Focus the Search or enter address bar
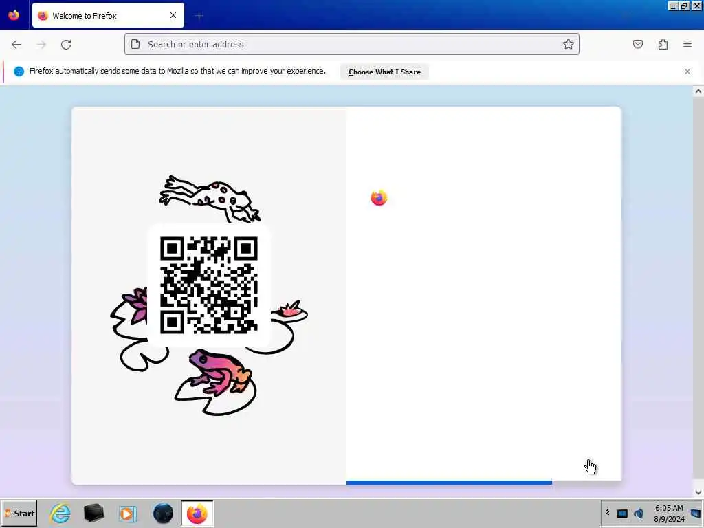This screenshot has width=704, height=528. pos(351,44)
